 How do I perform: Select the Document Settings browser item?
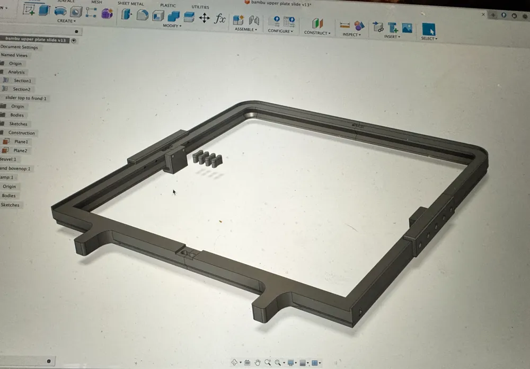click(19, 47)
